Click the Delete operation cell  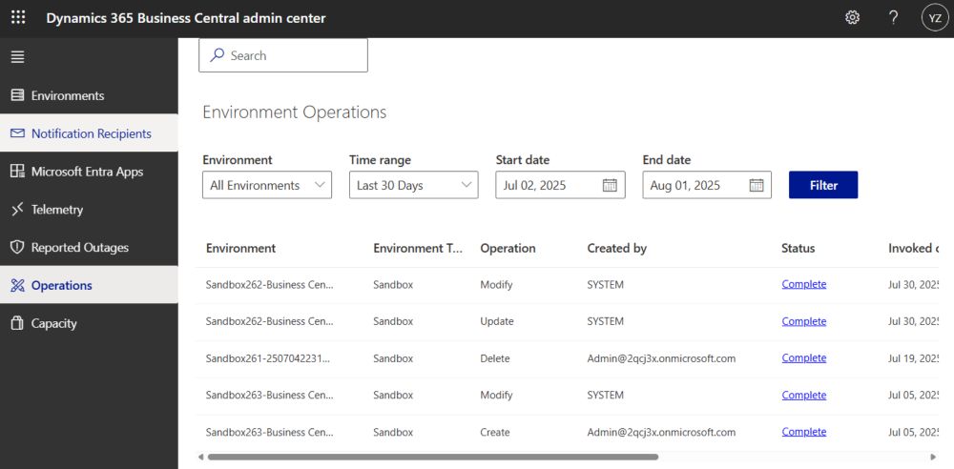pos(494,358)
